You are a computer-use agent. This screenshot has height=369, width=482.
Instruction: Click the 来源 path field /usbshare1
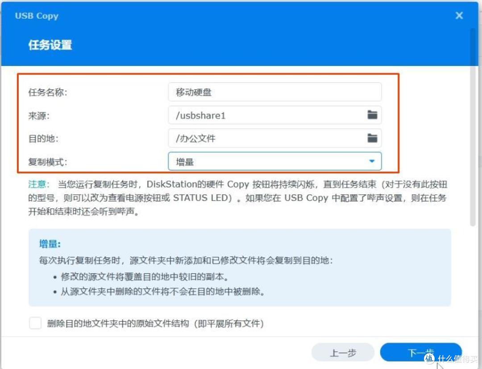pos(275,115)
